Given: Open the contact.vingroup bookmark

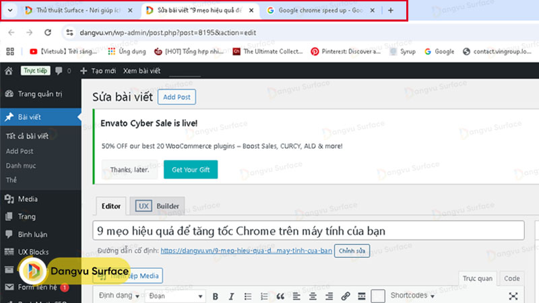Looking at the screenshot, I should tap(497, 52).
